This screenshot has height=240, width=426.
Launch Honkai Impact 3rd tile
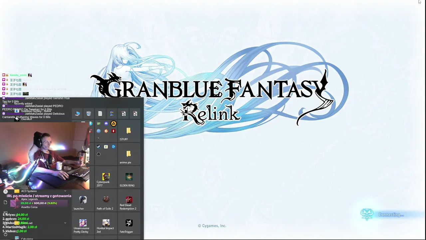pyautogui.click(x=106, y=224)
